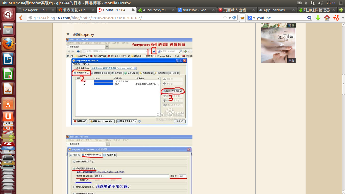Switch to the Applications tab
The image size is (345, 194).
tap(277, 10)
